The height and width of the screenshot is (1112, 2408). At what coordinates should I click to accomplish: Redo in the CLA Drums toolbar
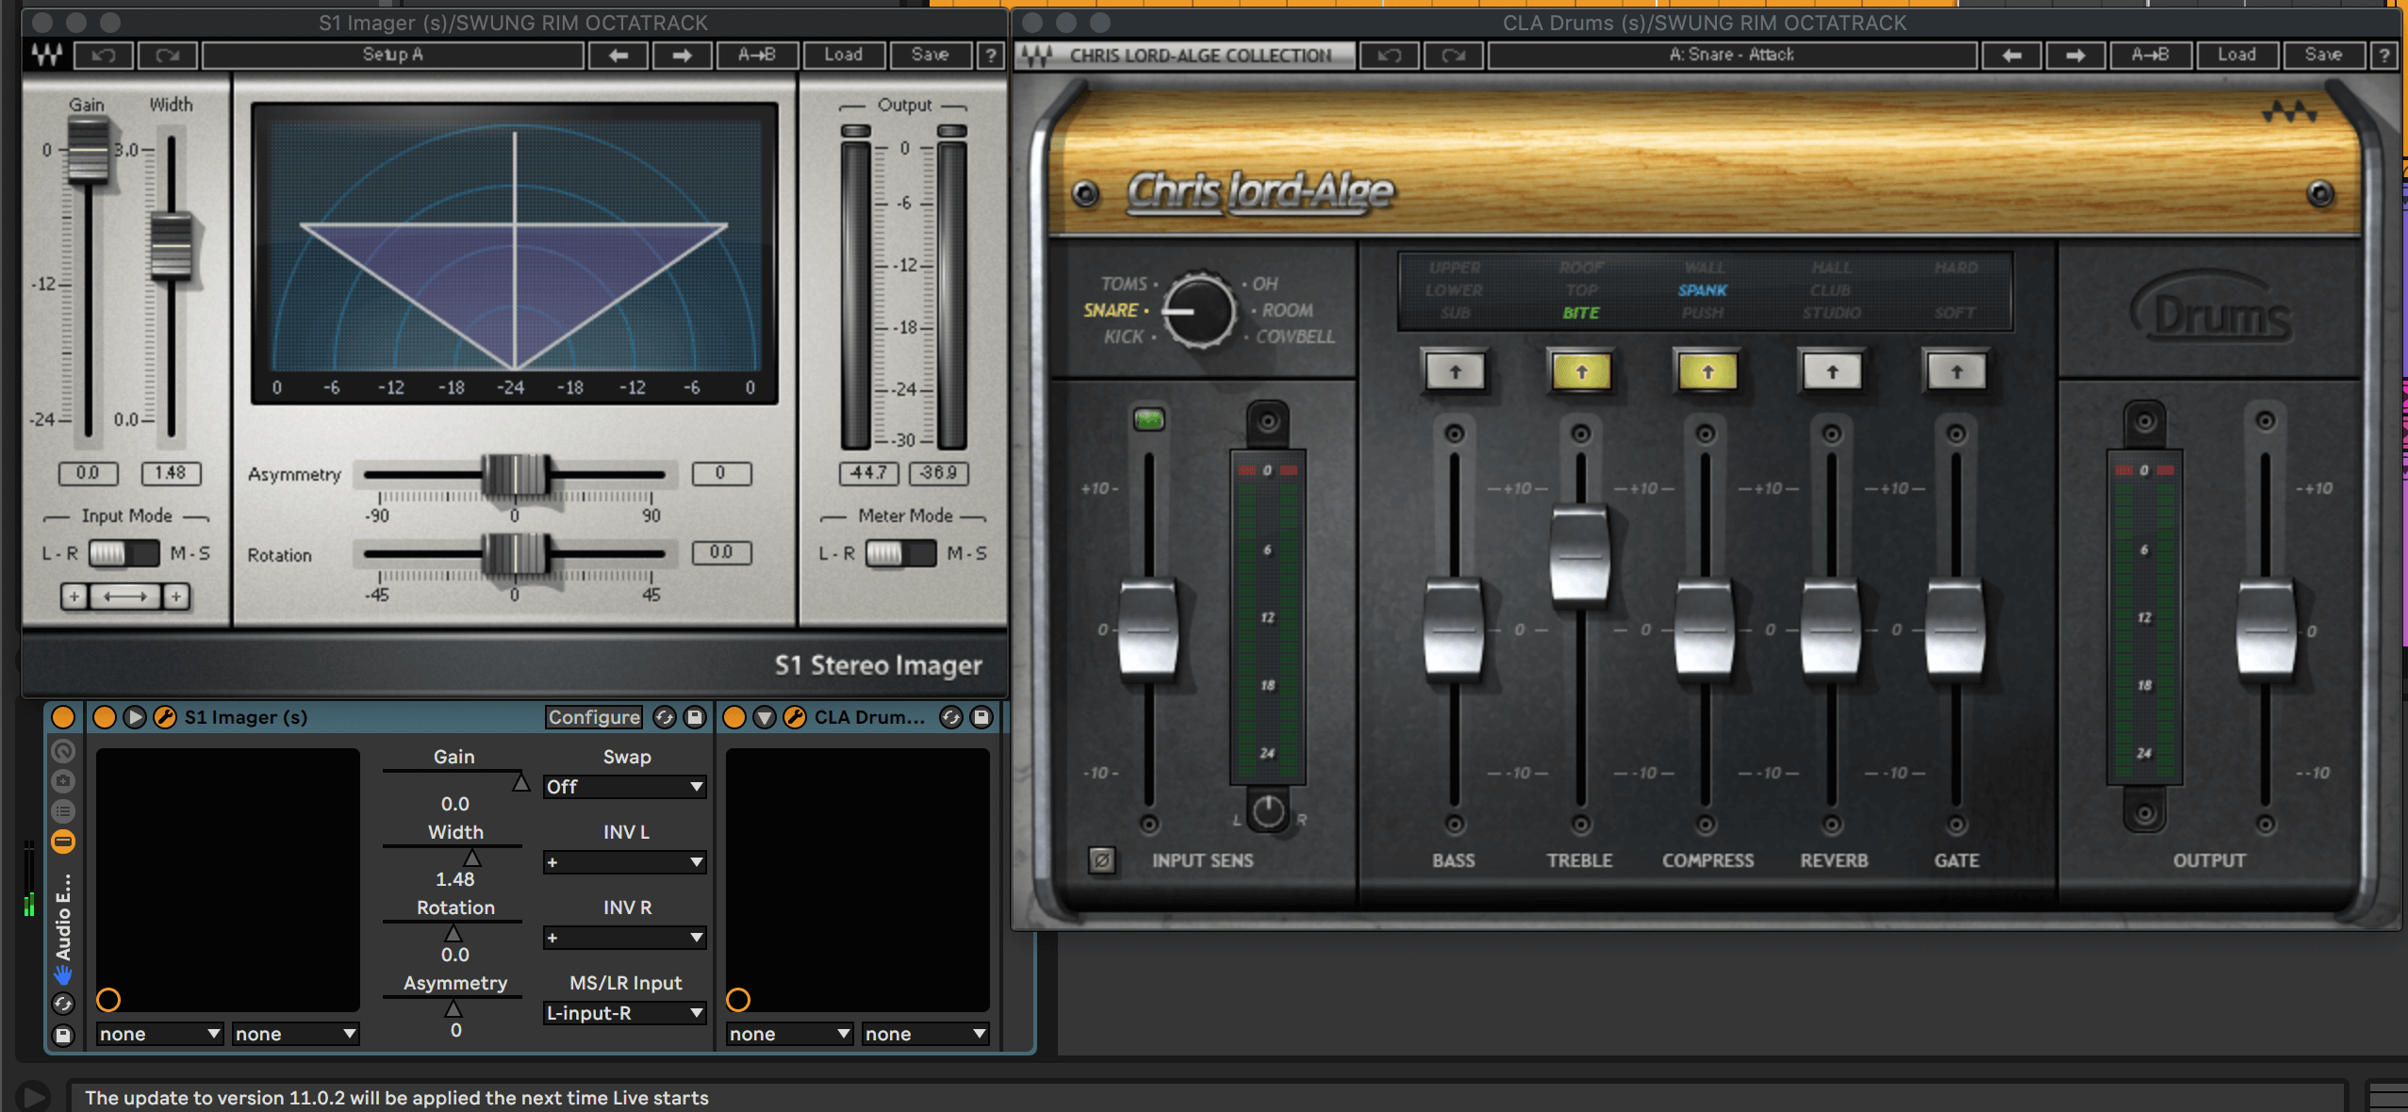(x=1453, y=56)
